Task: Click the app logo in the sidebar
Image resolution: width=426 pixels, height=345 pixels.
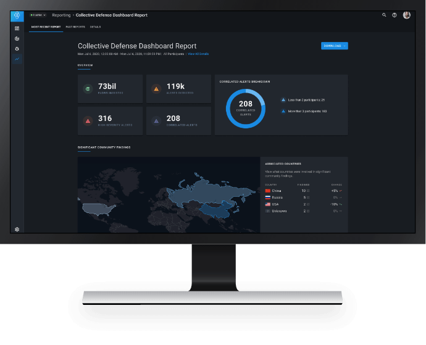Action: coord(17,15)
